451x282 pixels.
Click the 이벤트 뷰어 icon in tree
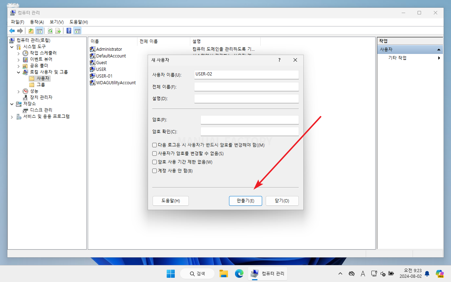click(25, 59)
